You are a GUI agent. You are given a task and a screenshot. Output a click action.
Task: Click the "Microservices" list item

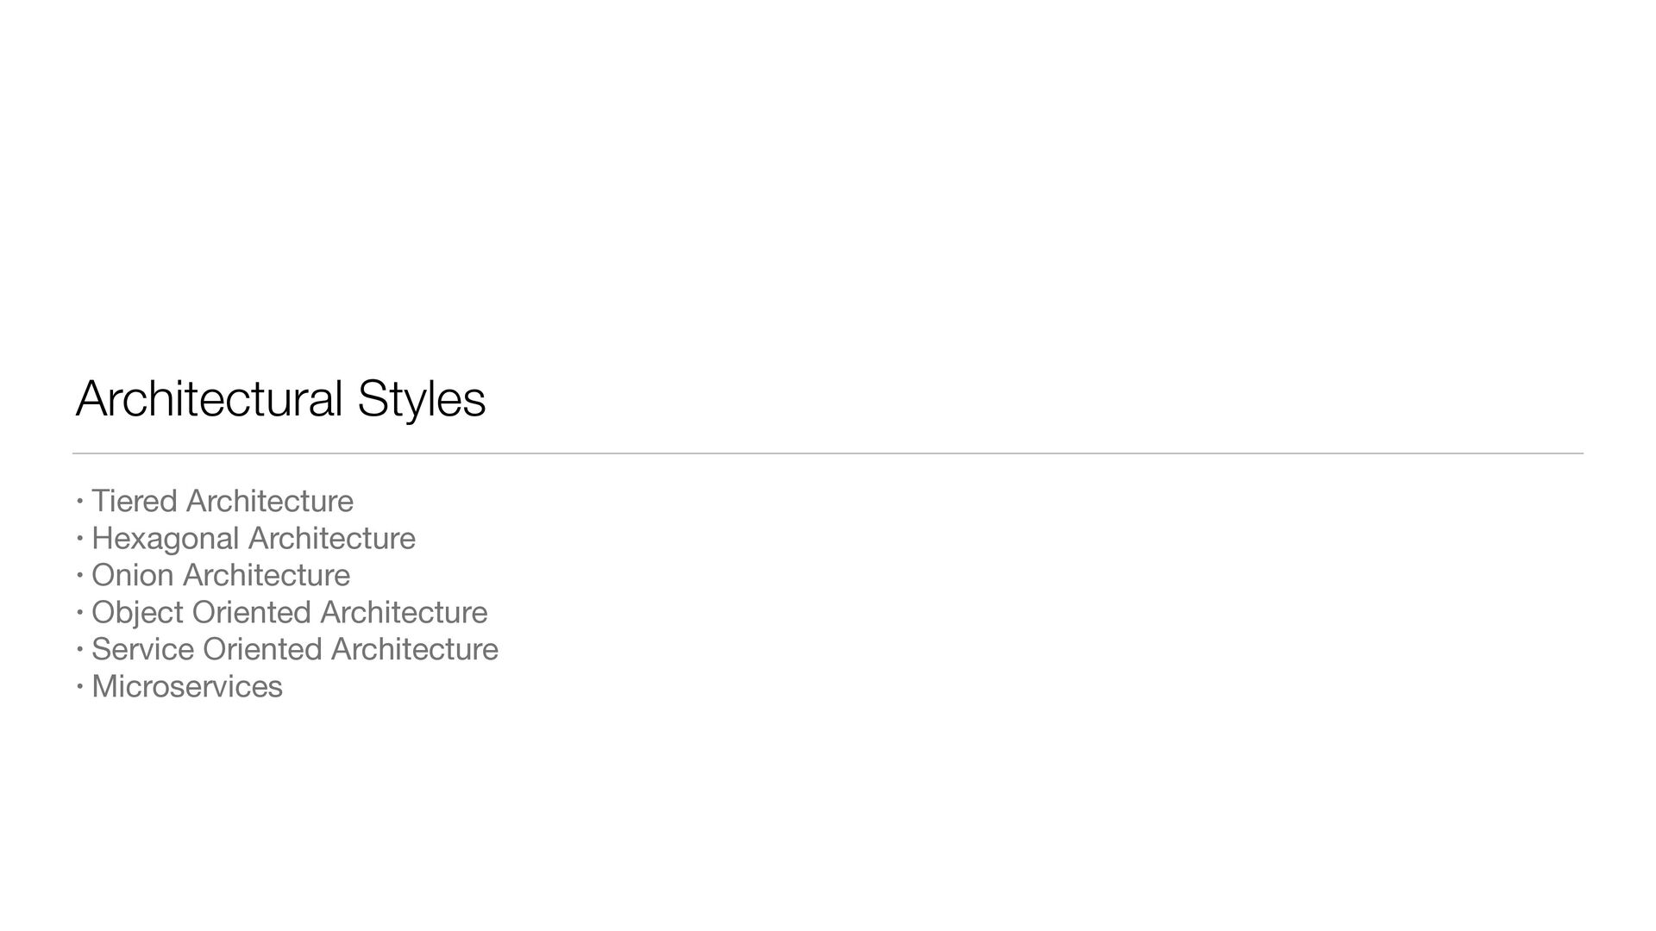[x=187, y=686]
